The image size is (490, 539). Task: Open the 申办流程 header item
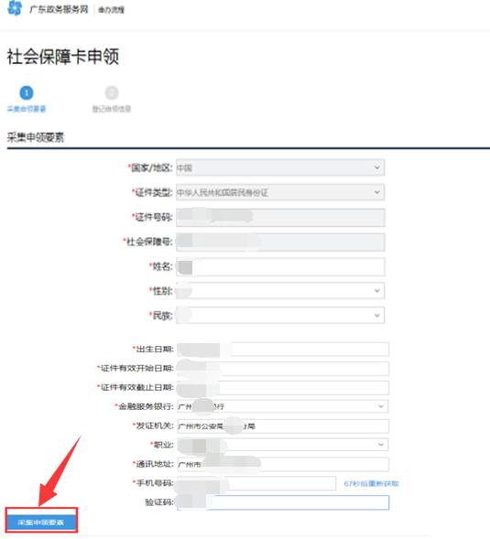coord(111,10)
